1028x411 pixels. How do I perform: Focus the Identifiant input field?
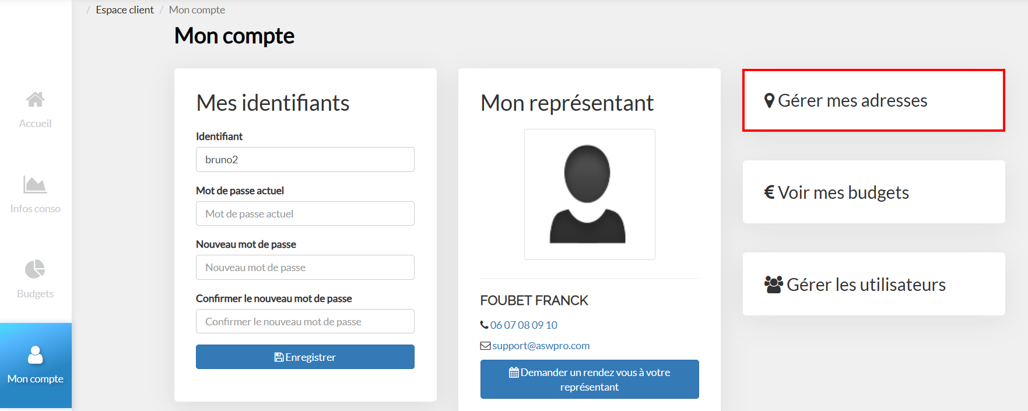tap(305, 160)
